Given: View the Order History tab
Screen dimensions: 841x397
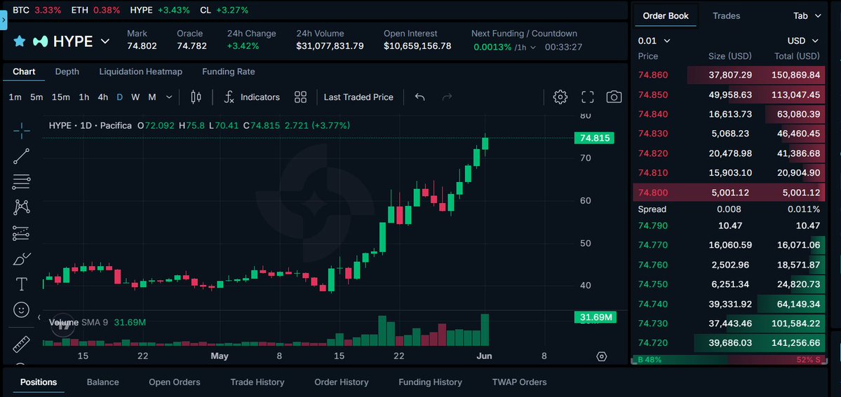Looking at the screenshot, I should tap(341, 382).
